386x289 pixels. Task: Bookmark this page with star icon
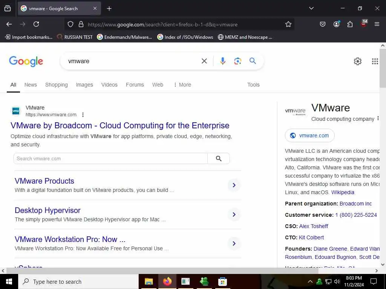[x=288, y=24]
